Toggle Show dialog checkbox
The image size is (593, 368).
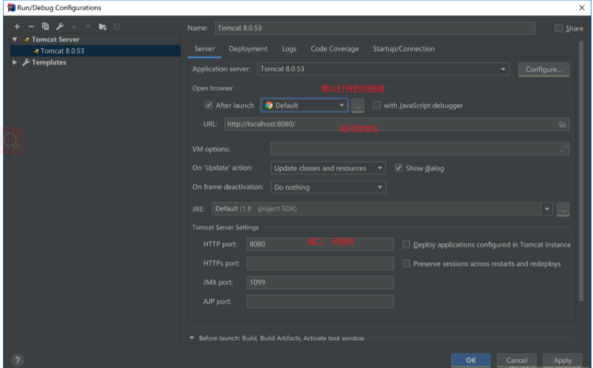[x=399, y=168]
